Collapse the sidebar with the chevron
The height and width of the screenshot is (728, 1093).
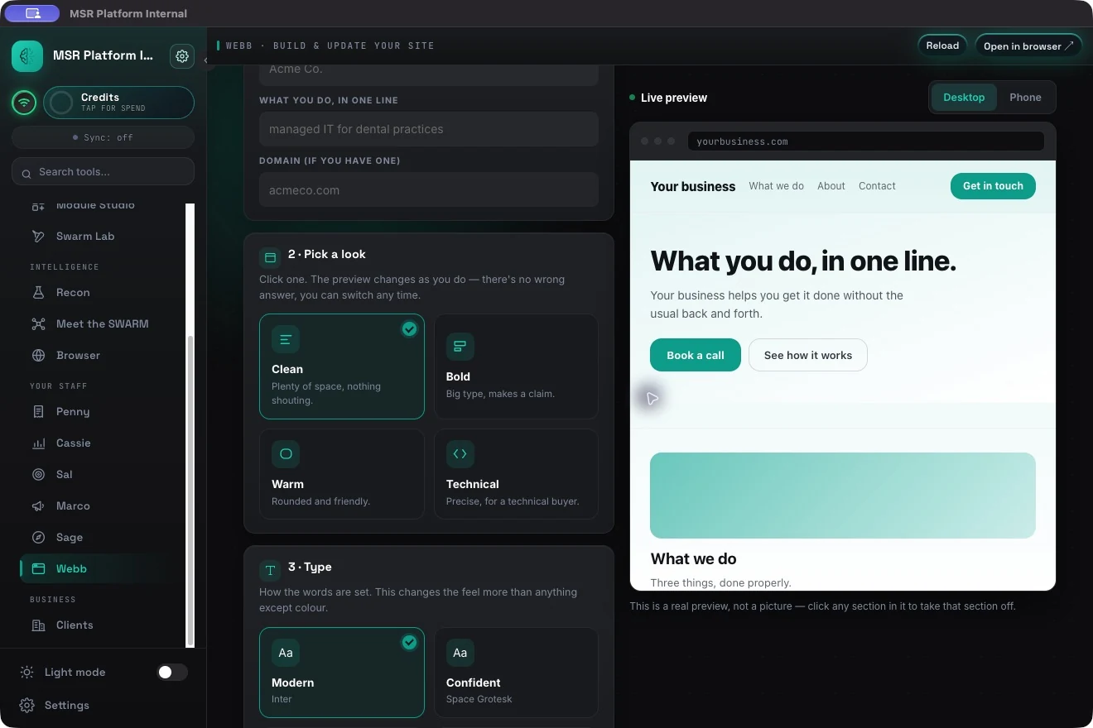[205, 60]
